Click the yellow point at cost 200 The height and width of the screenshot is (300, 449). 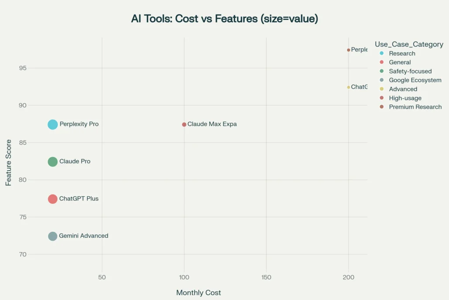pos(349,87)
